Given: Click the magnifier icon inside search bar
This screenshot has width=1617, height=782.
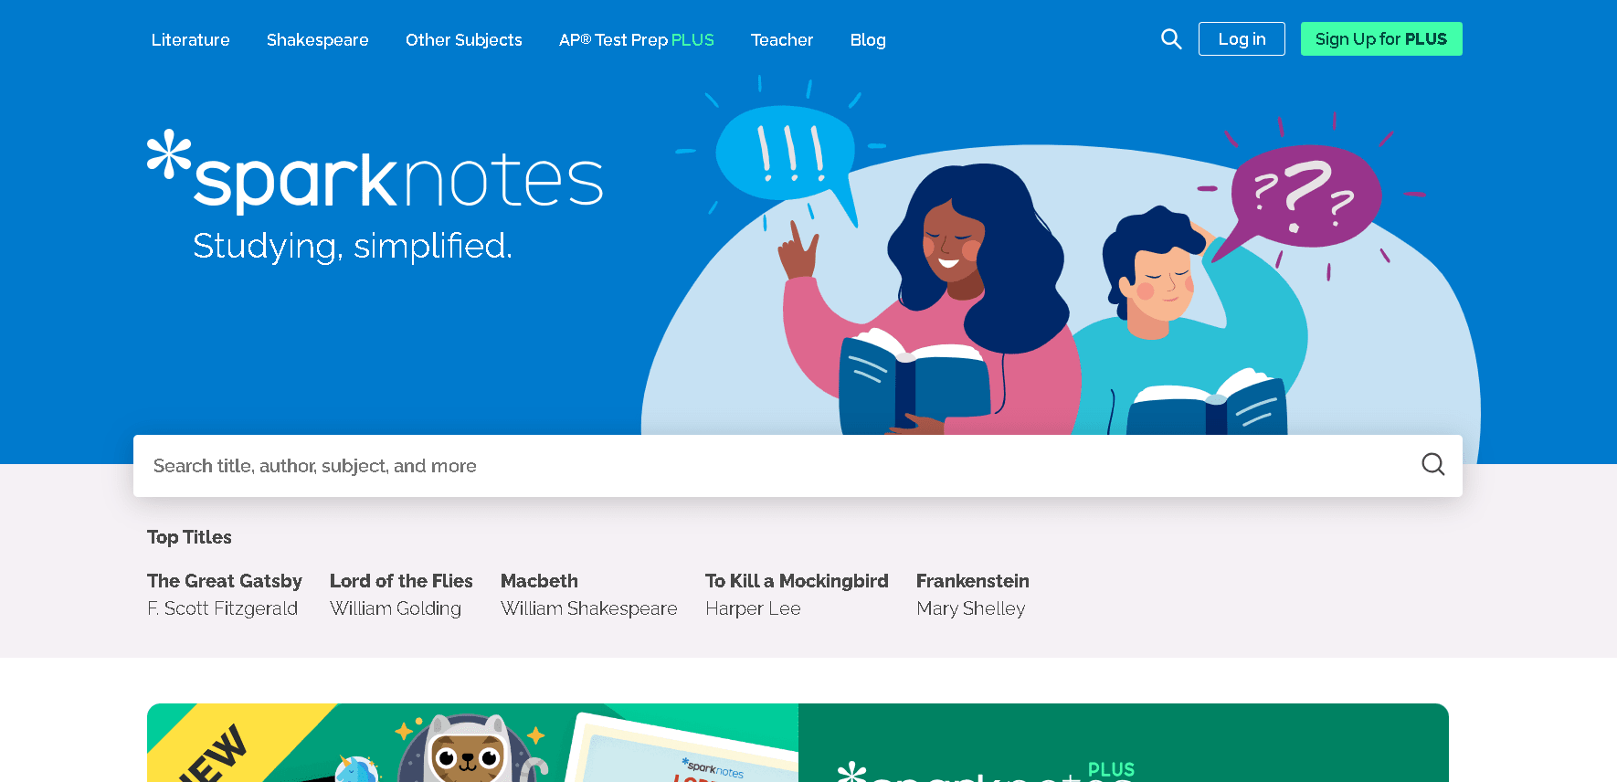Looking at the screenshot, I should 1432,465.
